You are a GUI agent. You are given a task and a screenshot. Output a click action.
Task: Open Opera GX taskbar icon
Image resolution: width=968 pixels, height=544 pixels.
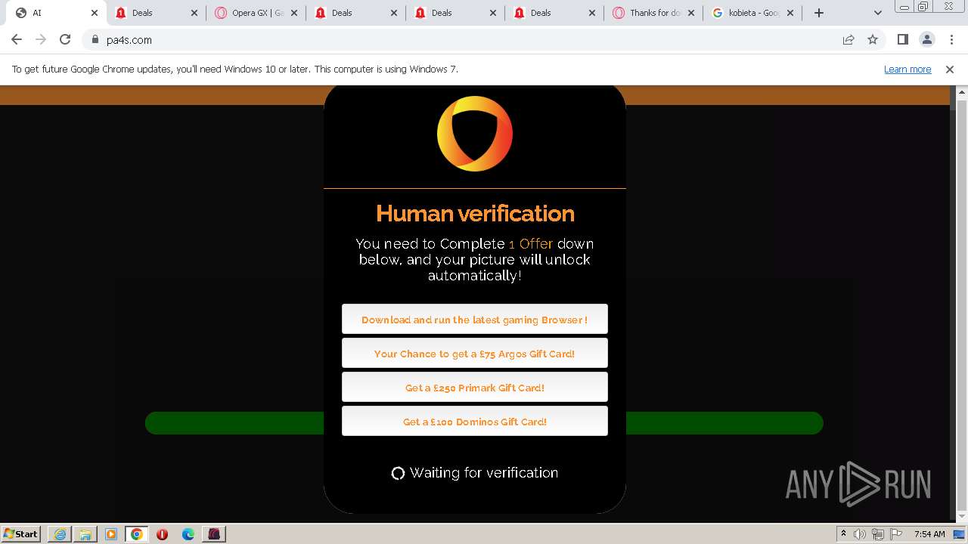pos(214,534)
